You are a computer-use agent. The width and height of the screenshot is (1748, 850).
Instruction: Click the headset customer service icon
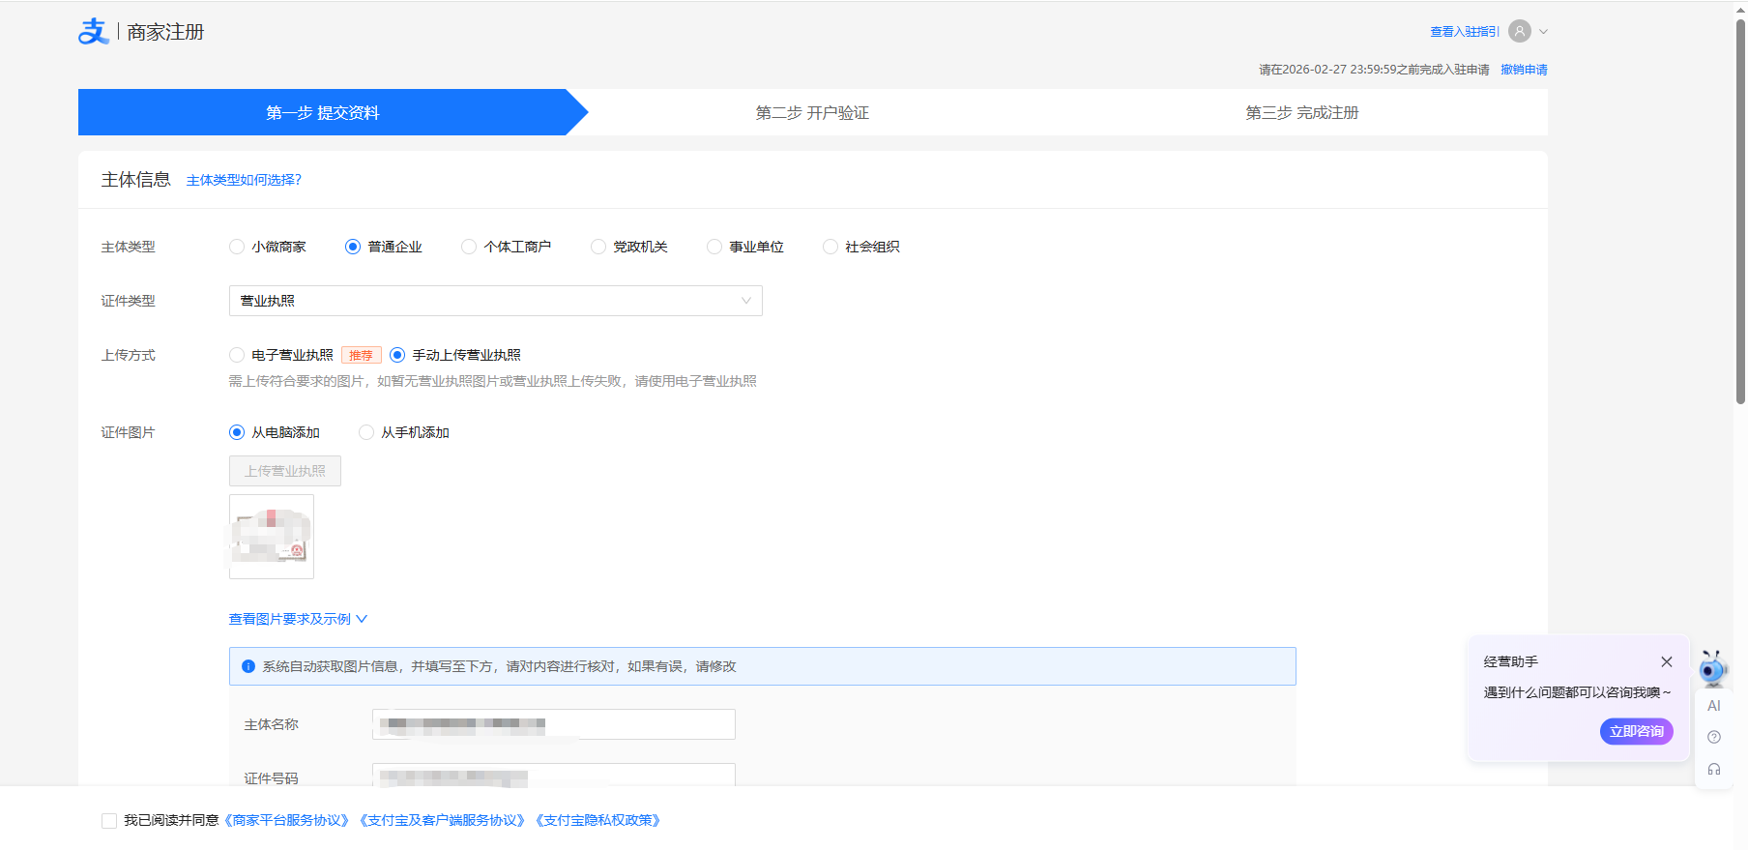1713,770
